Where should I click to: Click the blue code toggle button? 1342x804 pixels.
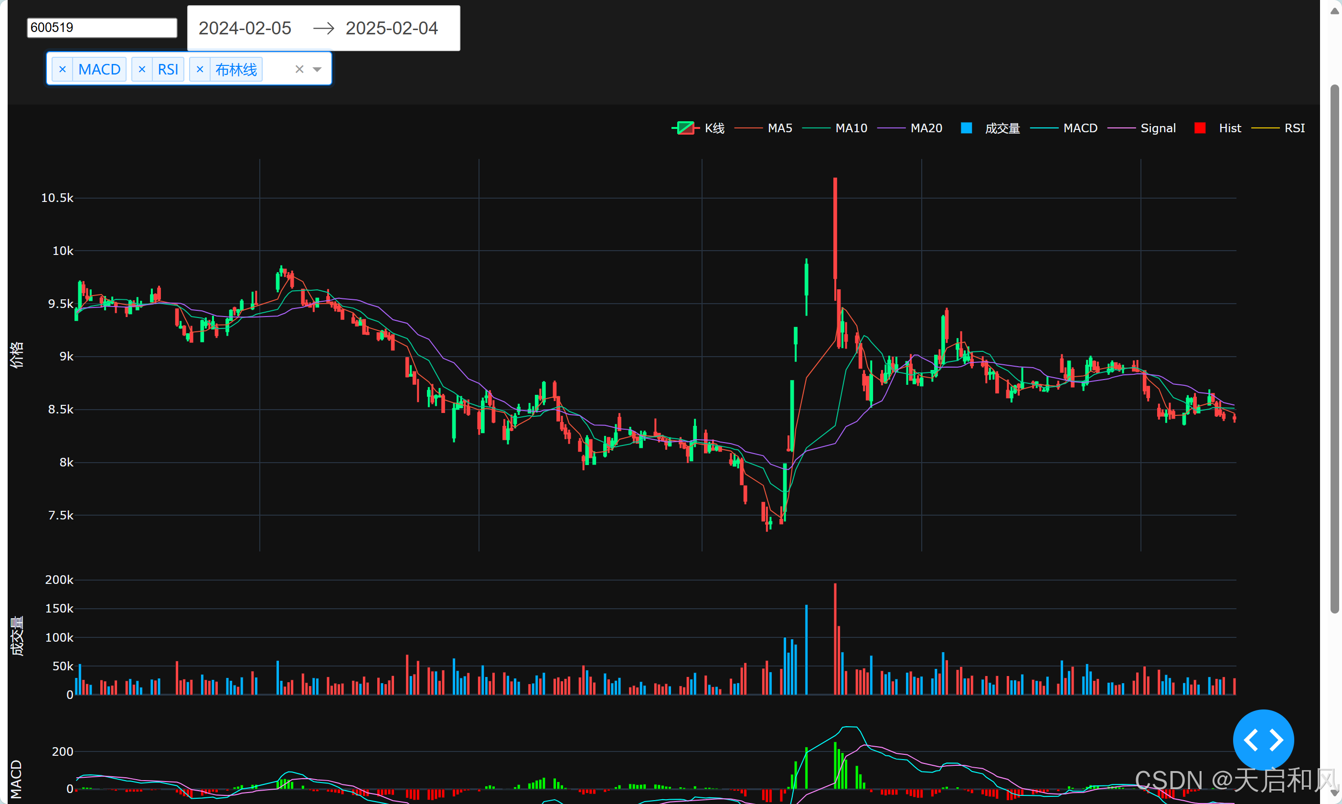coord(1263,740)
